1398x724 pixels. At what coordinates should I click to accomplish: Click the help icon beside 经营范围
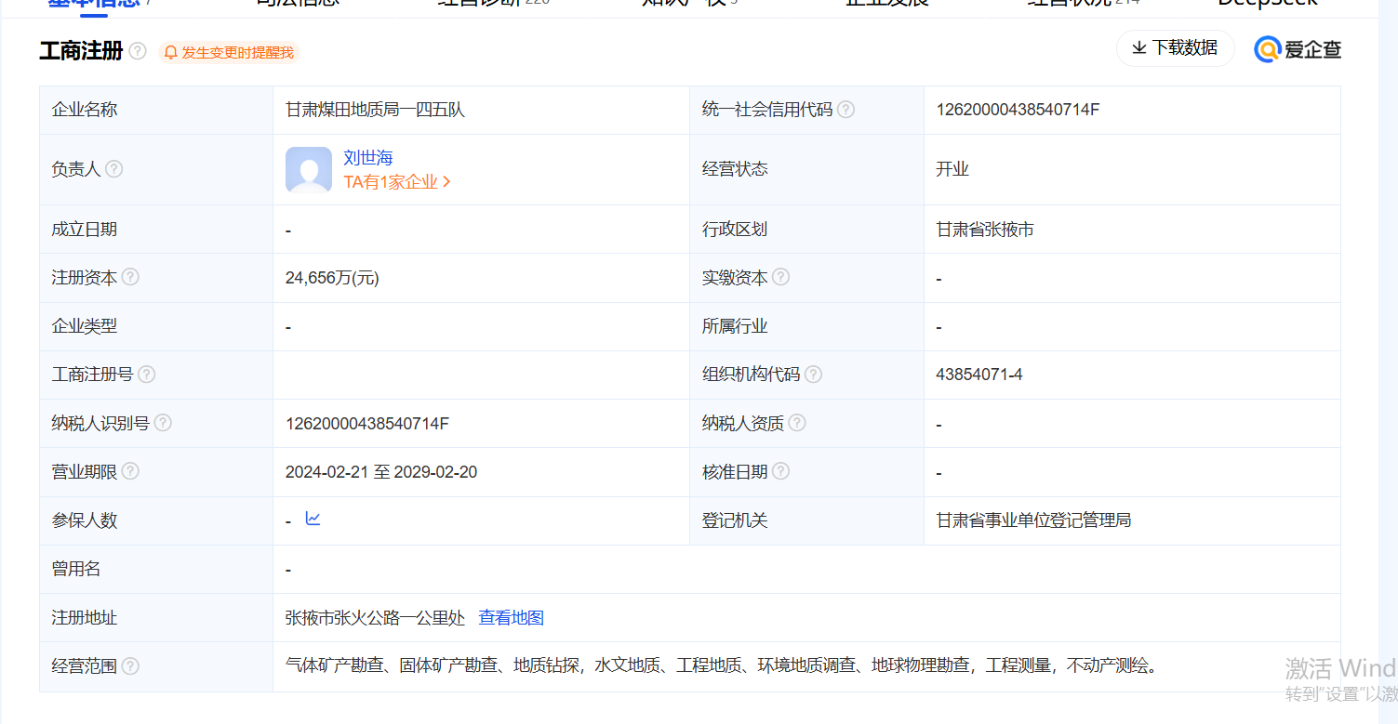click(x=130, y=666)
